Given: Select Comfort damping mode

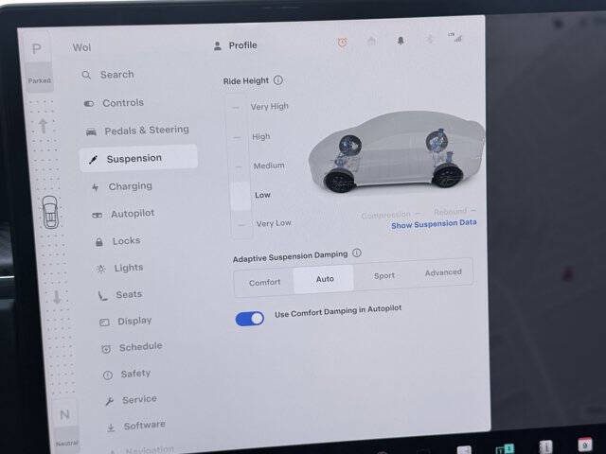Looking at the screenshot, I should pyautogui.click(x=264, y=283).
